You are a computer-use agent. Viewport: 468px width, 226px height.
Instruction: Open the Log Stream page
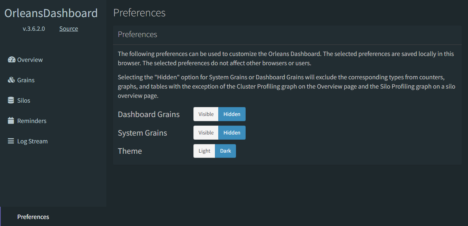tap(53, 141)
